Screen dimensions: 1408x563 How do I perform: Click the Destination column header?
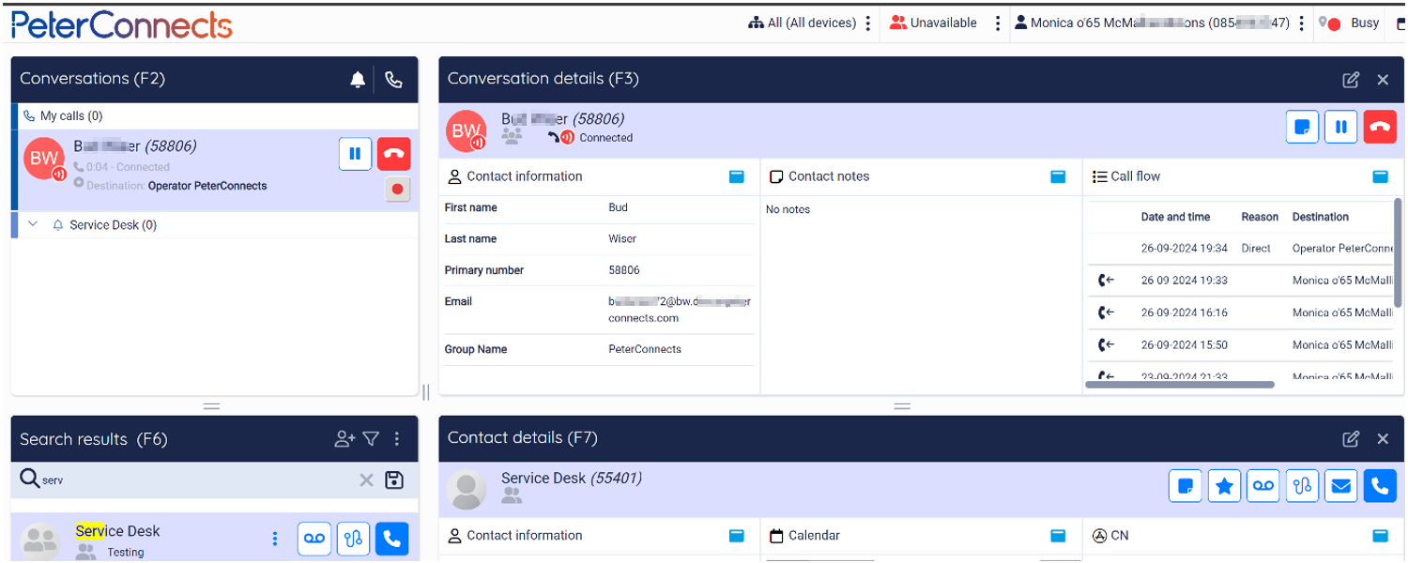pos(1321,217)
